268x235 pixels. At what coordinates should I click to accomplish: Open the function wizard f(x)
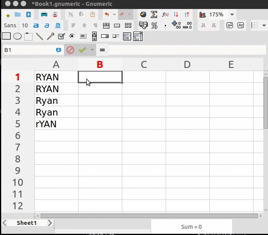coord(165,14)
